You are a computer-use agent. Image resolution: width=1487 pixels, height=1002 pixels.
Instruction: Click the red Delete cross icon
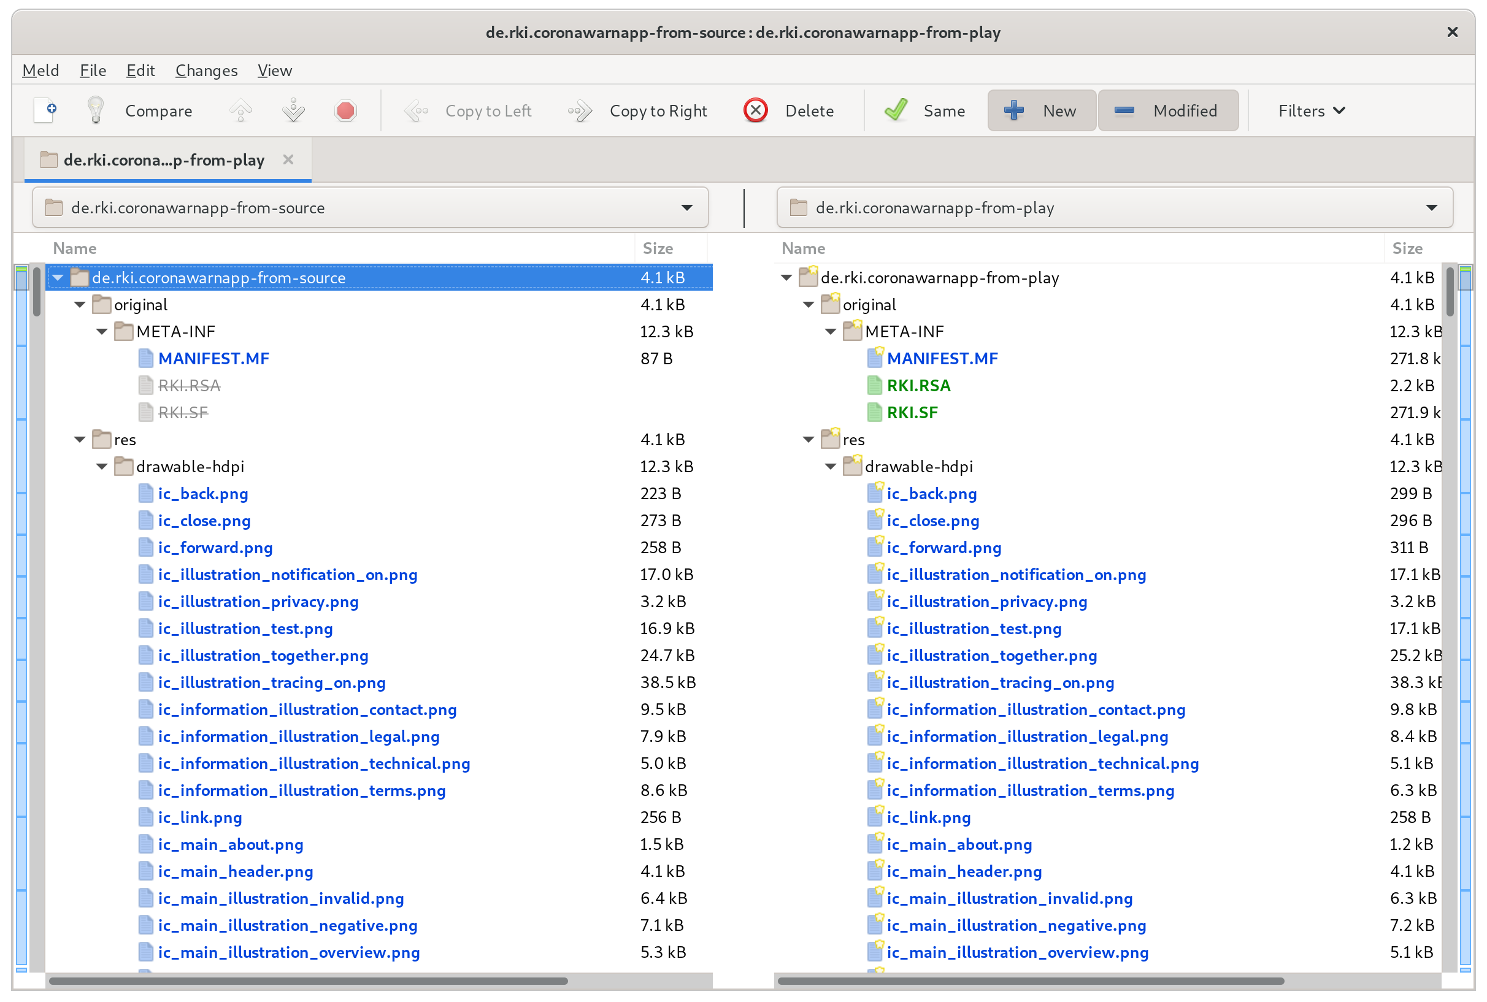click(756, 110)
